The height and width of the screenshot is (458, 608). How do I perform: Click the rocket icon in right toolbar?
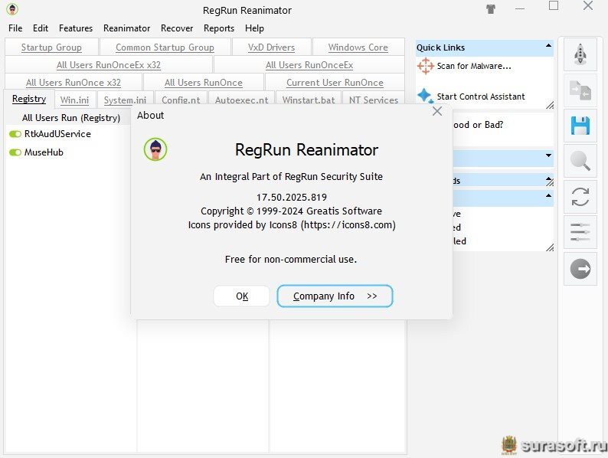(580, 54)
